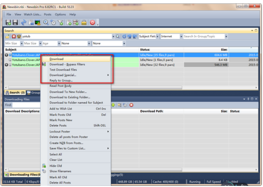Sort results by the Size column header
263x187 pixels.
206,49
